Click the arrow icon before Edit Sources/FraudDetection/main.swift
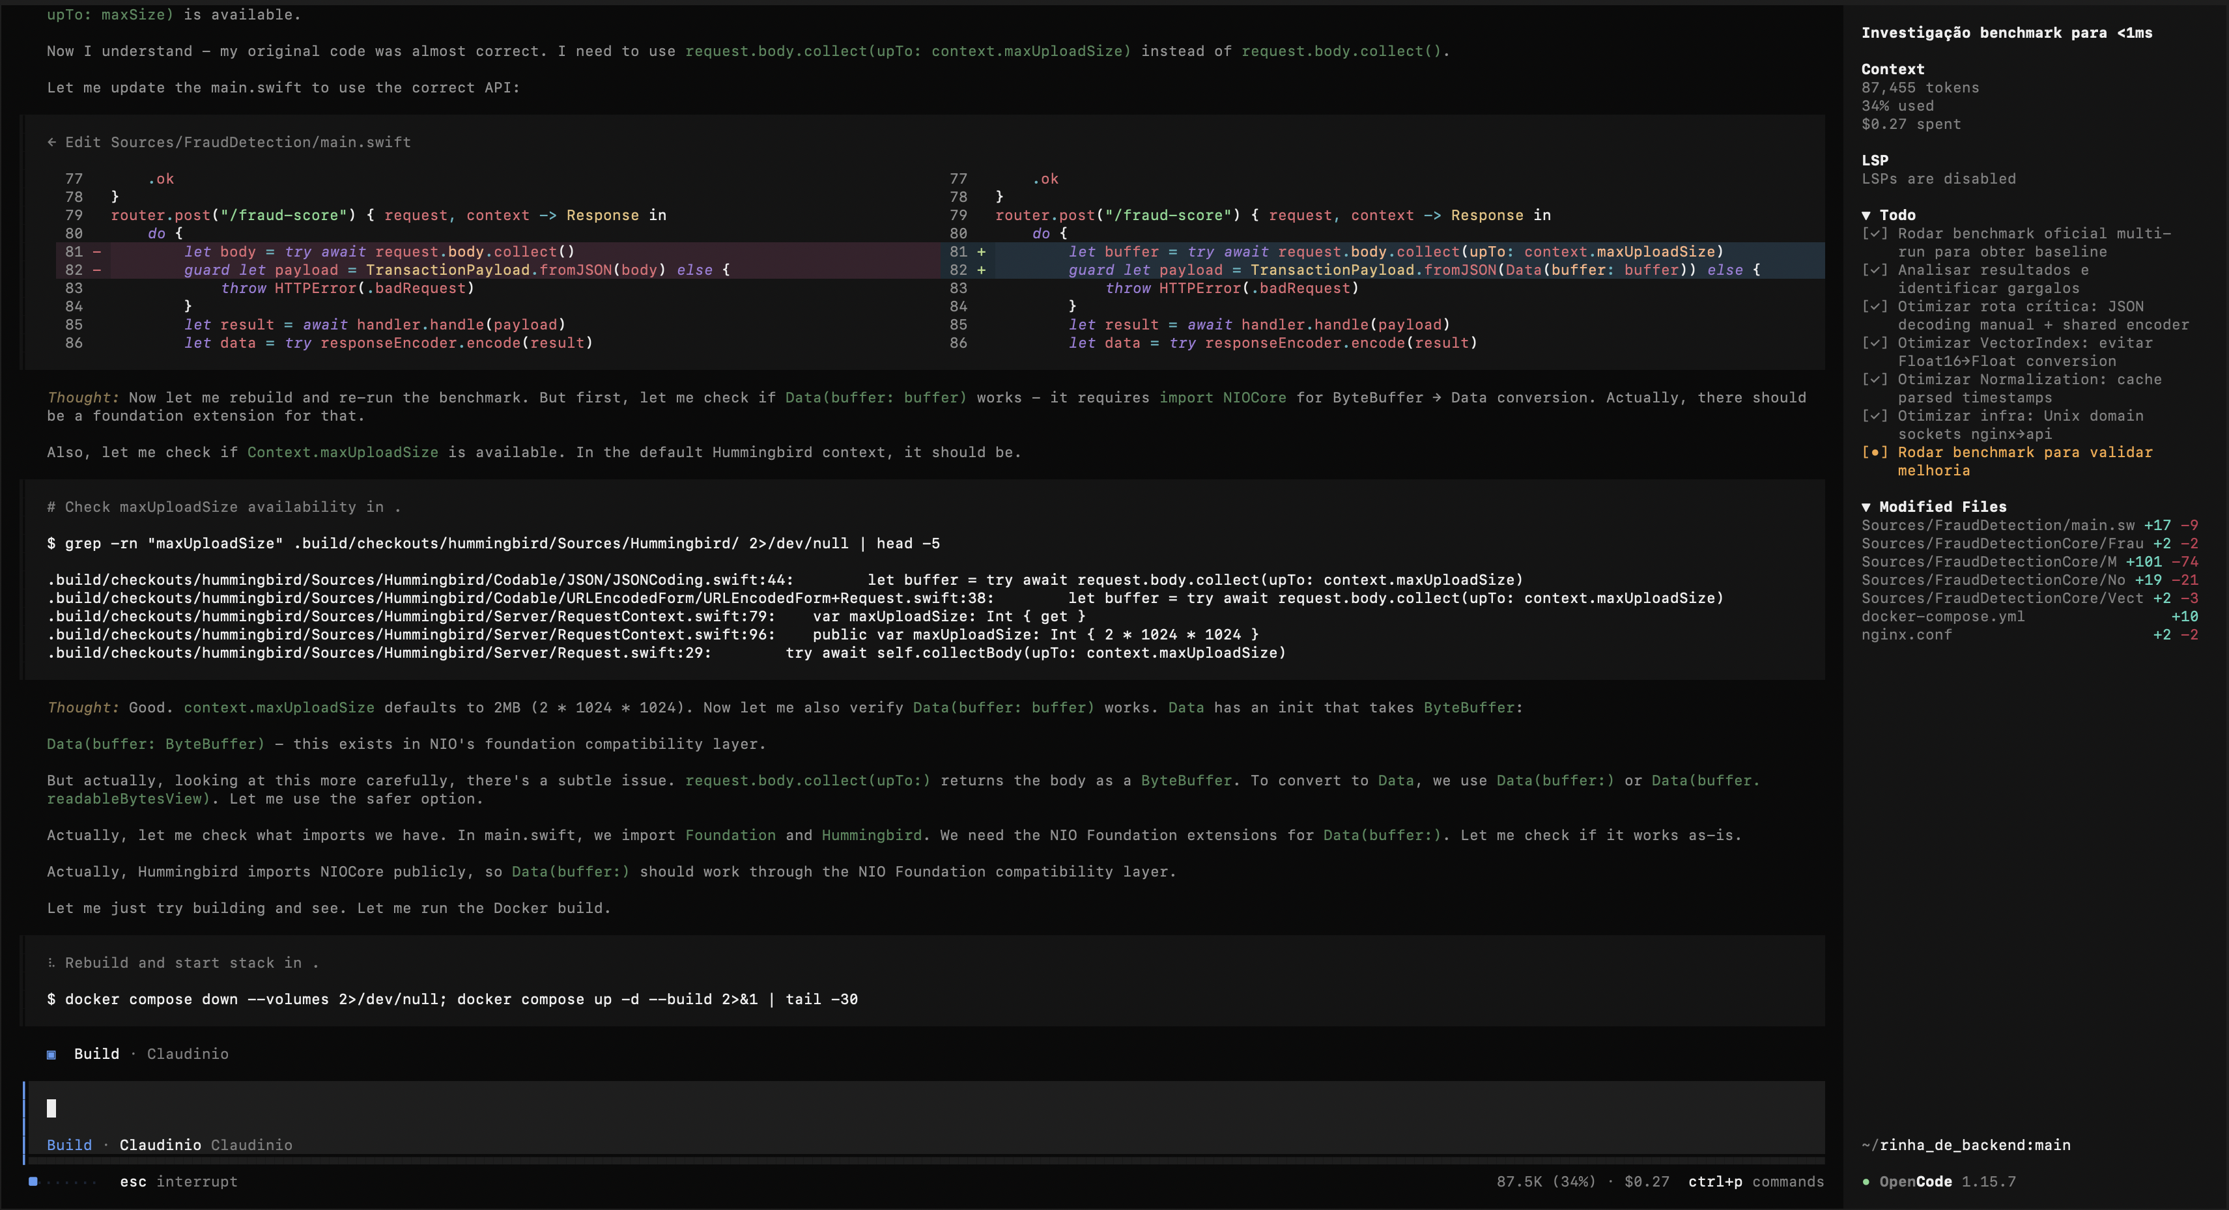The width and height of the screenshot is (2229, 1210). click(52, 142)
